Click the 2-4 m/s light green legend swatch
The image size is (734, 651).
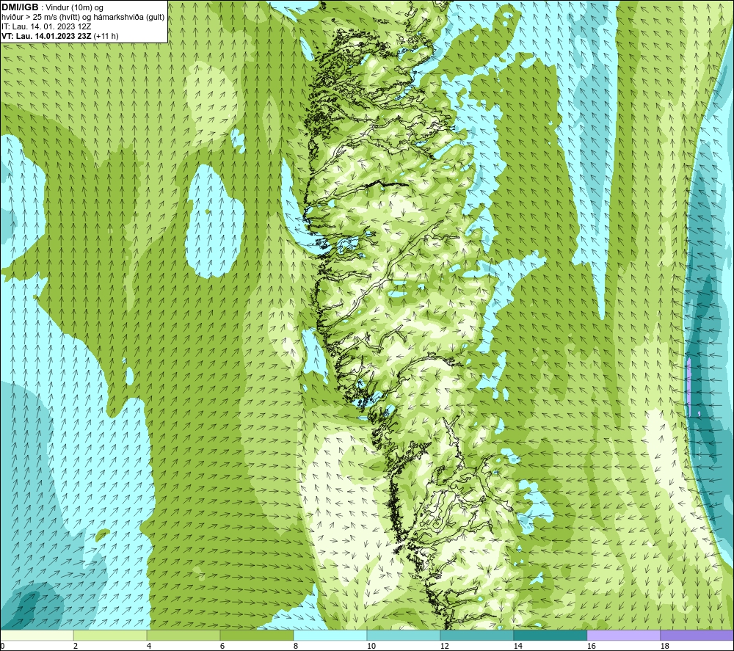coord(110,635)
